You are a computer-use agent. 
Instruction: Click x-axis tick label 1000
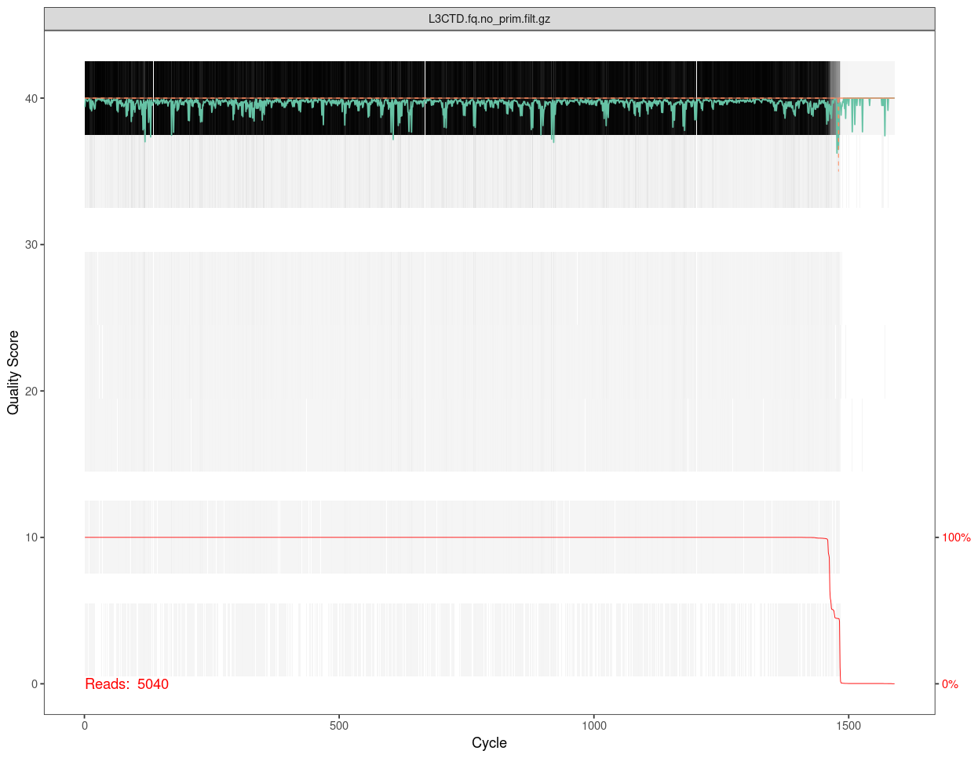point(594,726)
